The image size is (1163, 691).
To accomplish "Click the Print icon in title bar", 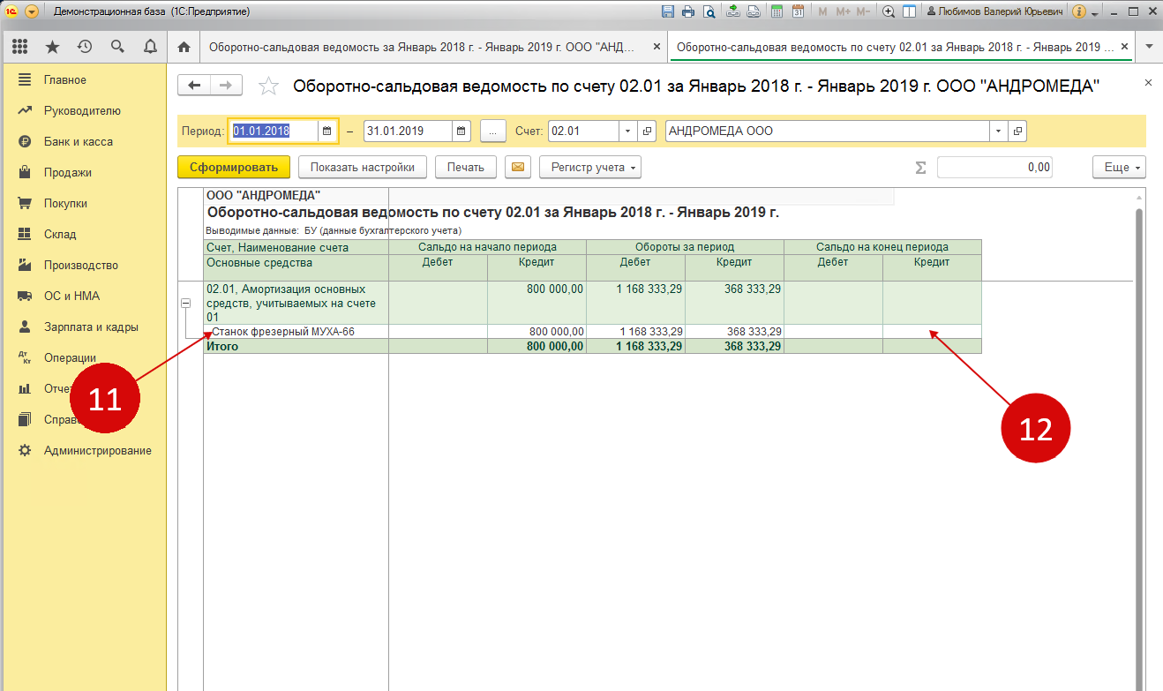I will [688, 12].
